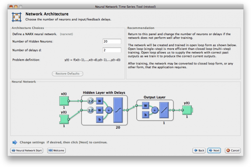Click the y(t) feedback input block

coord(64,119)
